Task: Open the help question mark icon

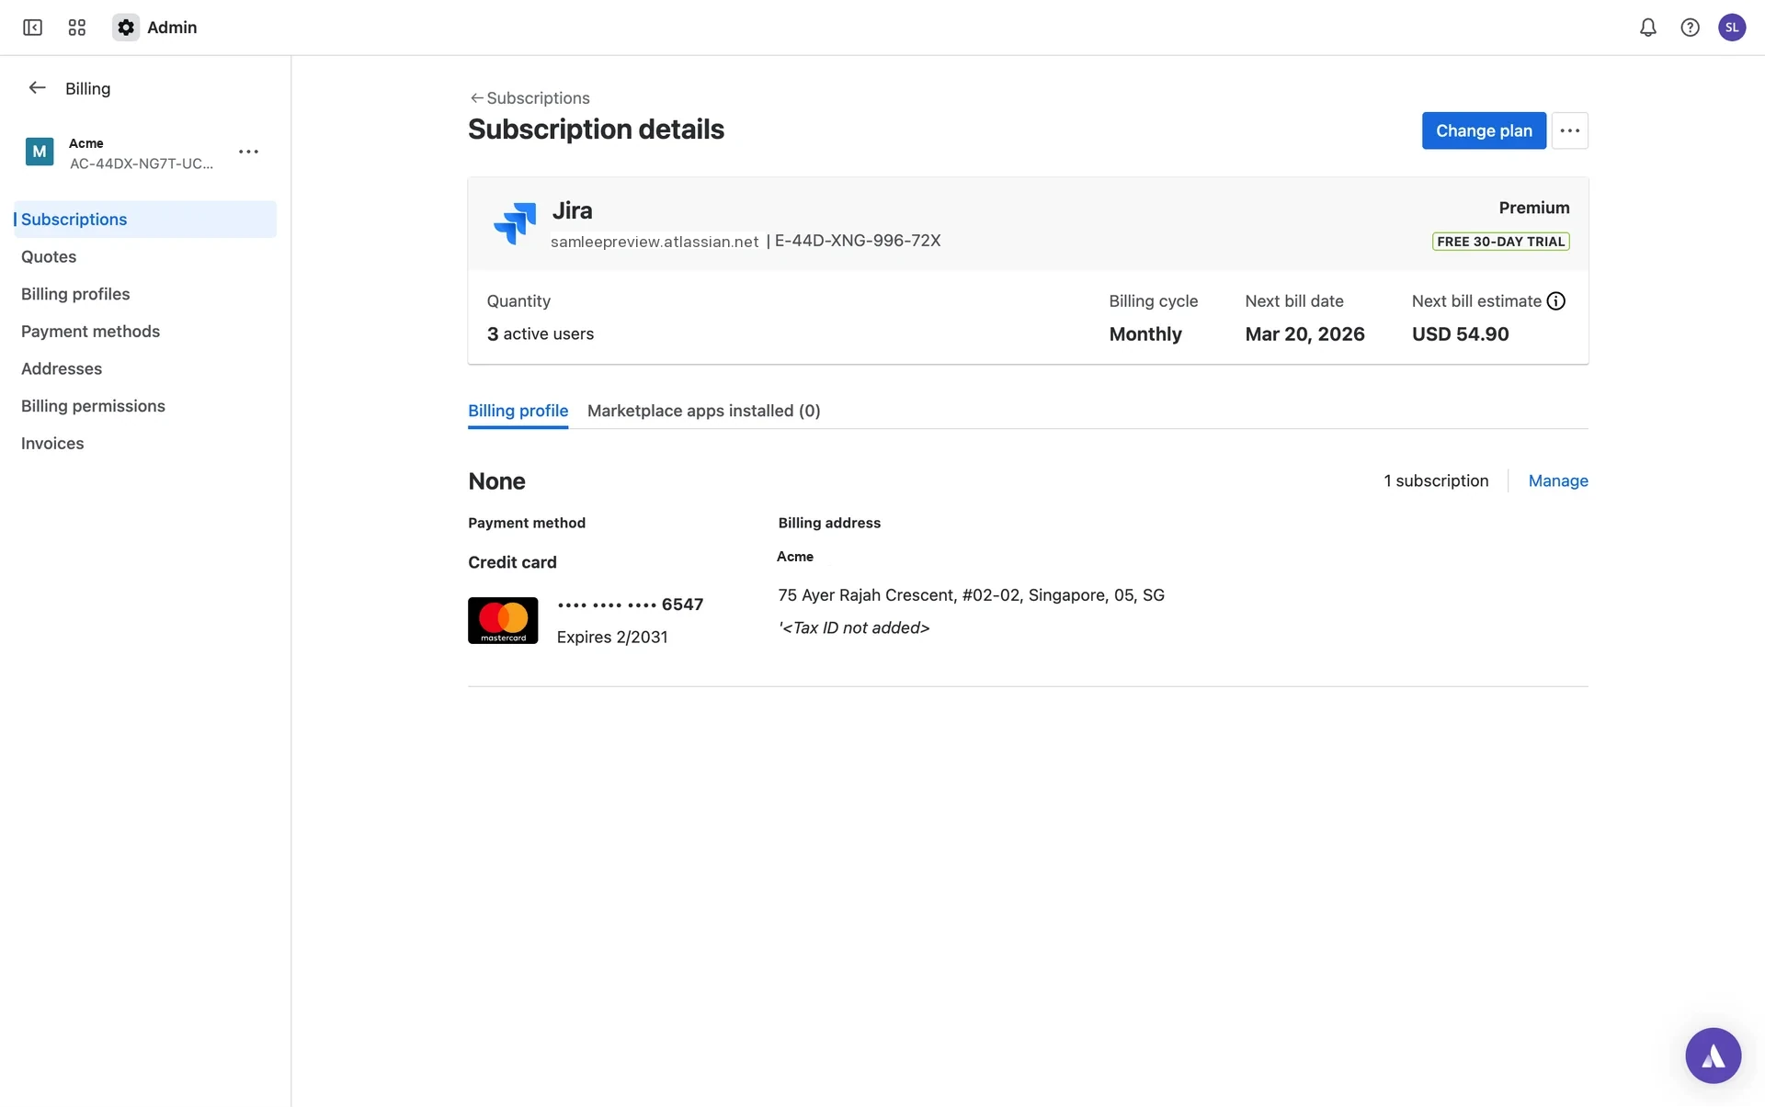Action: click(1690, 28)
